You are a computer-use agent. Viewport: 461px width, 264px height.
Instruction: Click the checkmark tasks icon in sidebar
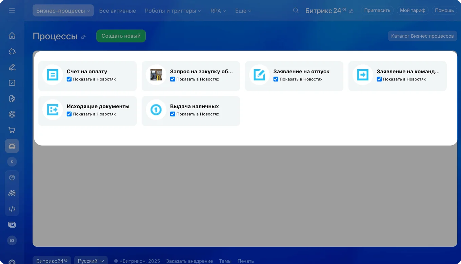12,83
